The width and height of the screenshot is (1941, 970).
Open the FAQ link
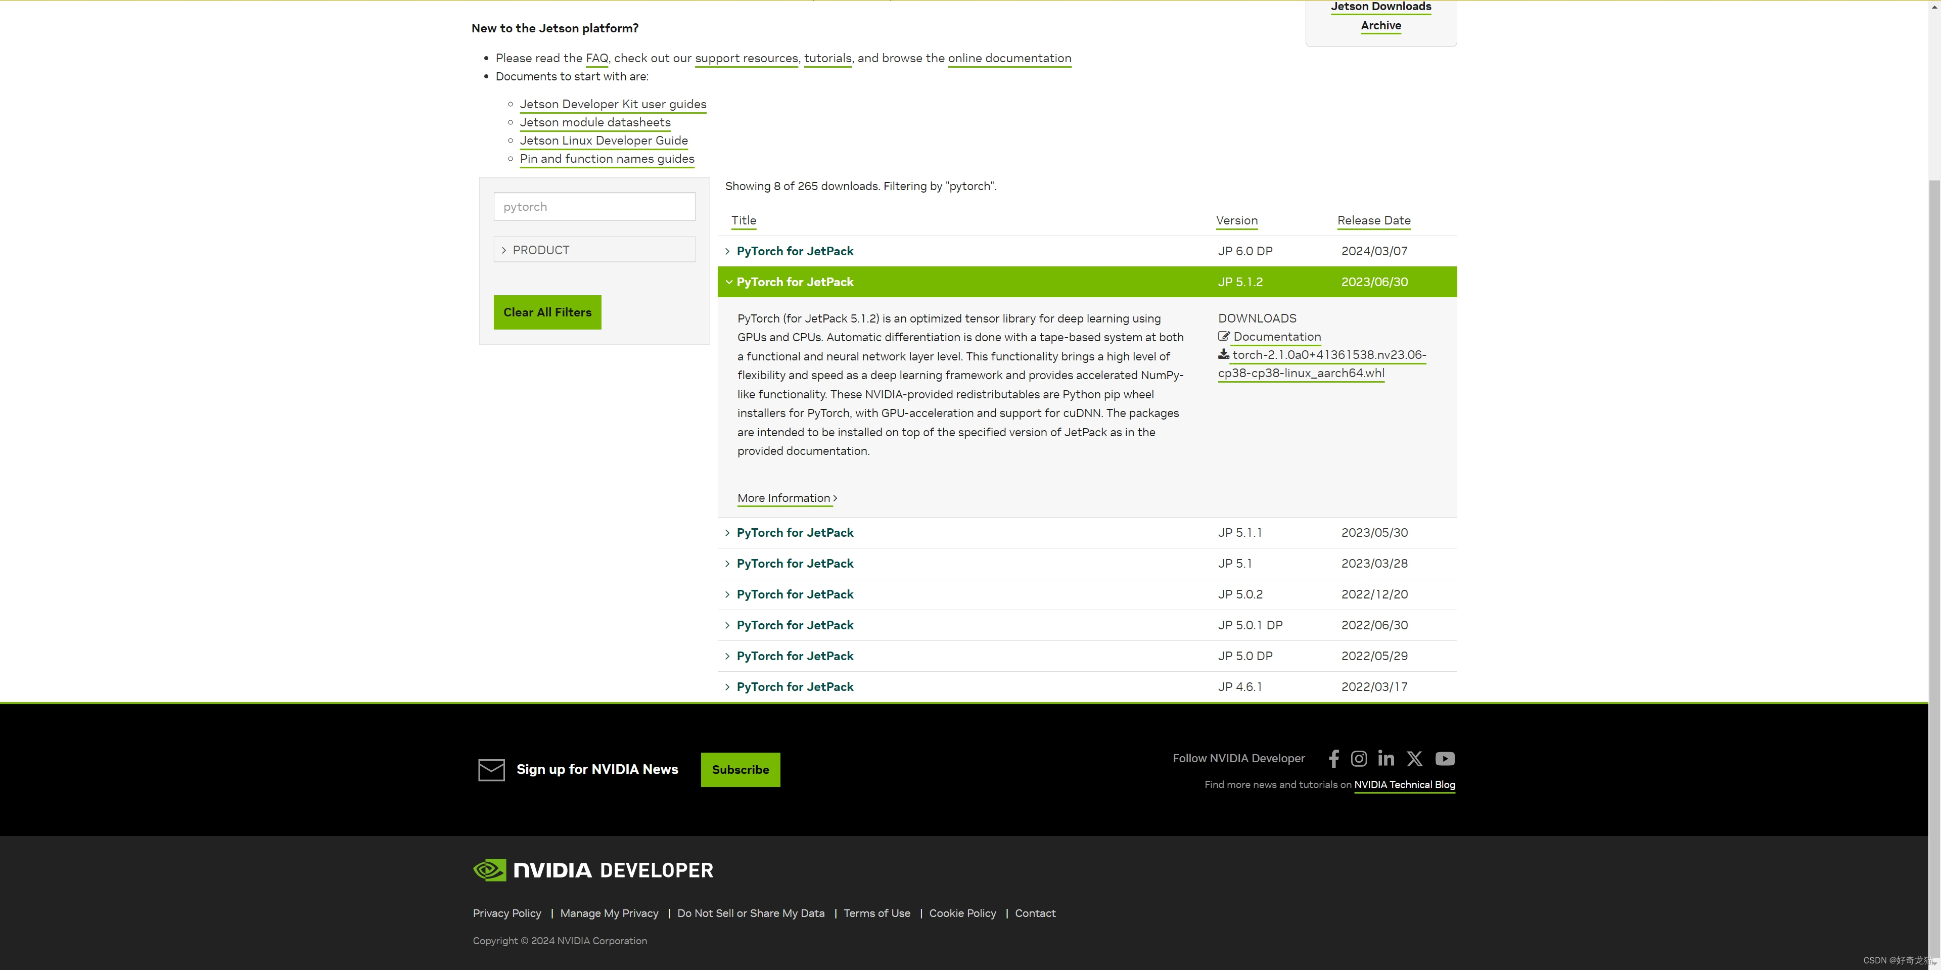click(597, 58)
